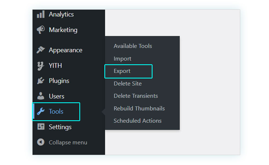Choose Export from Tools submenu
The image size is (269, 165).
pos(122,71)
